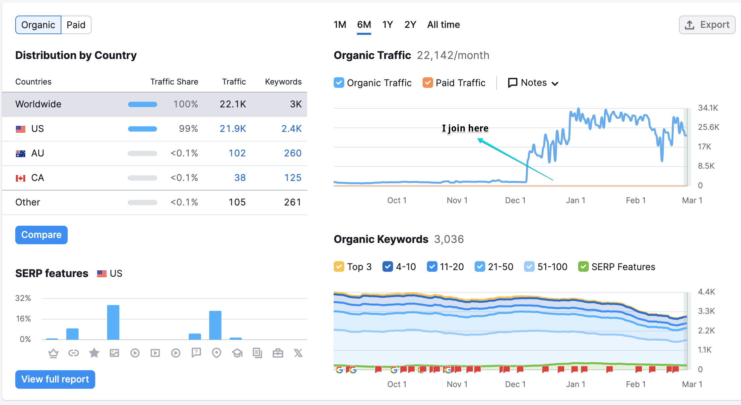Disable the Top 3 keywords checkbox
741x405 pixels.
339,267
